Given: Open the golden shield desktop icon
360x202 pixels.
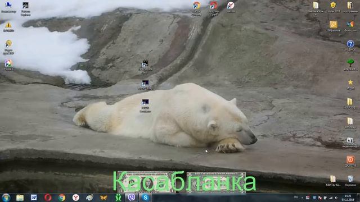Looking at the screenshot, I should tap(333, 7).
